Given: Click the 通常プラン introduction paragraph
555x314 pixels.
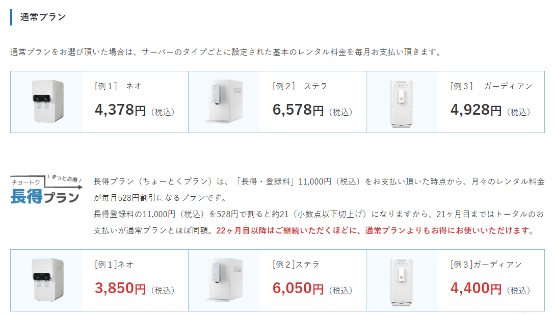Looking at the screenshot, I should pos(226,52).
